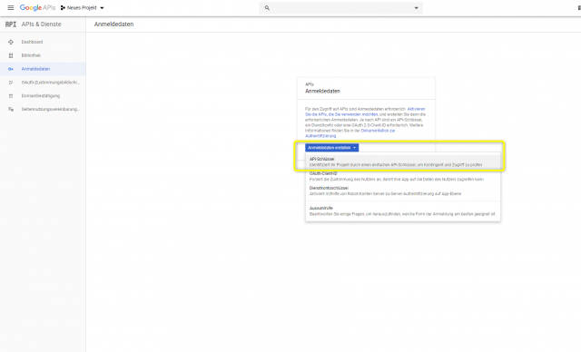
Task: Open the Neues Projekt project selector
Action: [x=83, y=8]
